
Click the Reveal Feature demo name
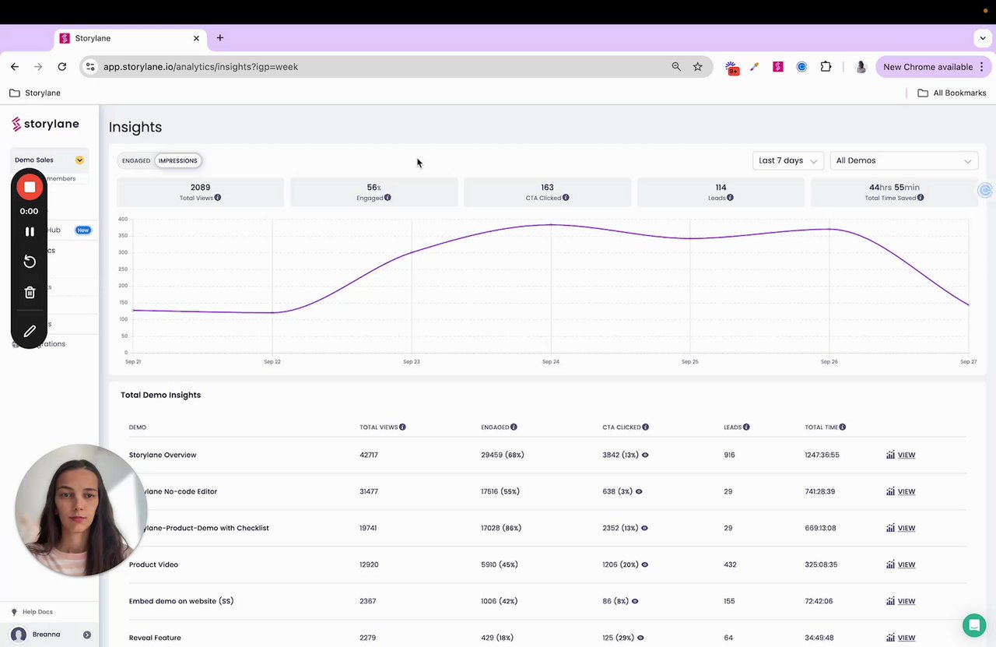pyautogui.click(x=155, y=638)
